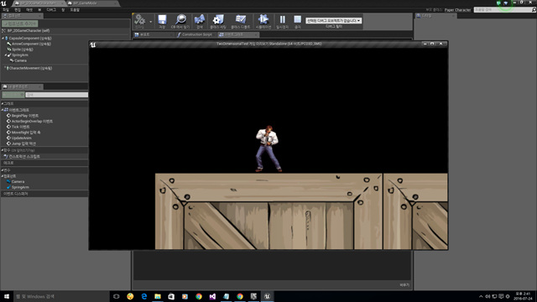
Task: Select the ActorBeginOverlap event entry
Action: pos(32,121)
